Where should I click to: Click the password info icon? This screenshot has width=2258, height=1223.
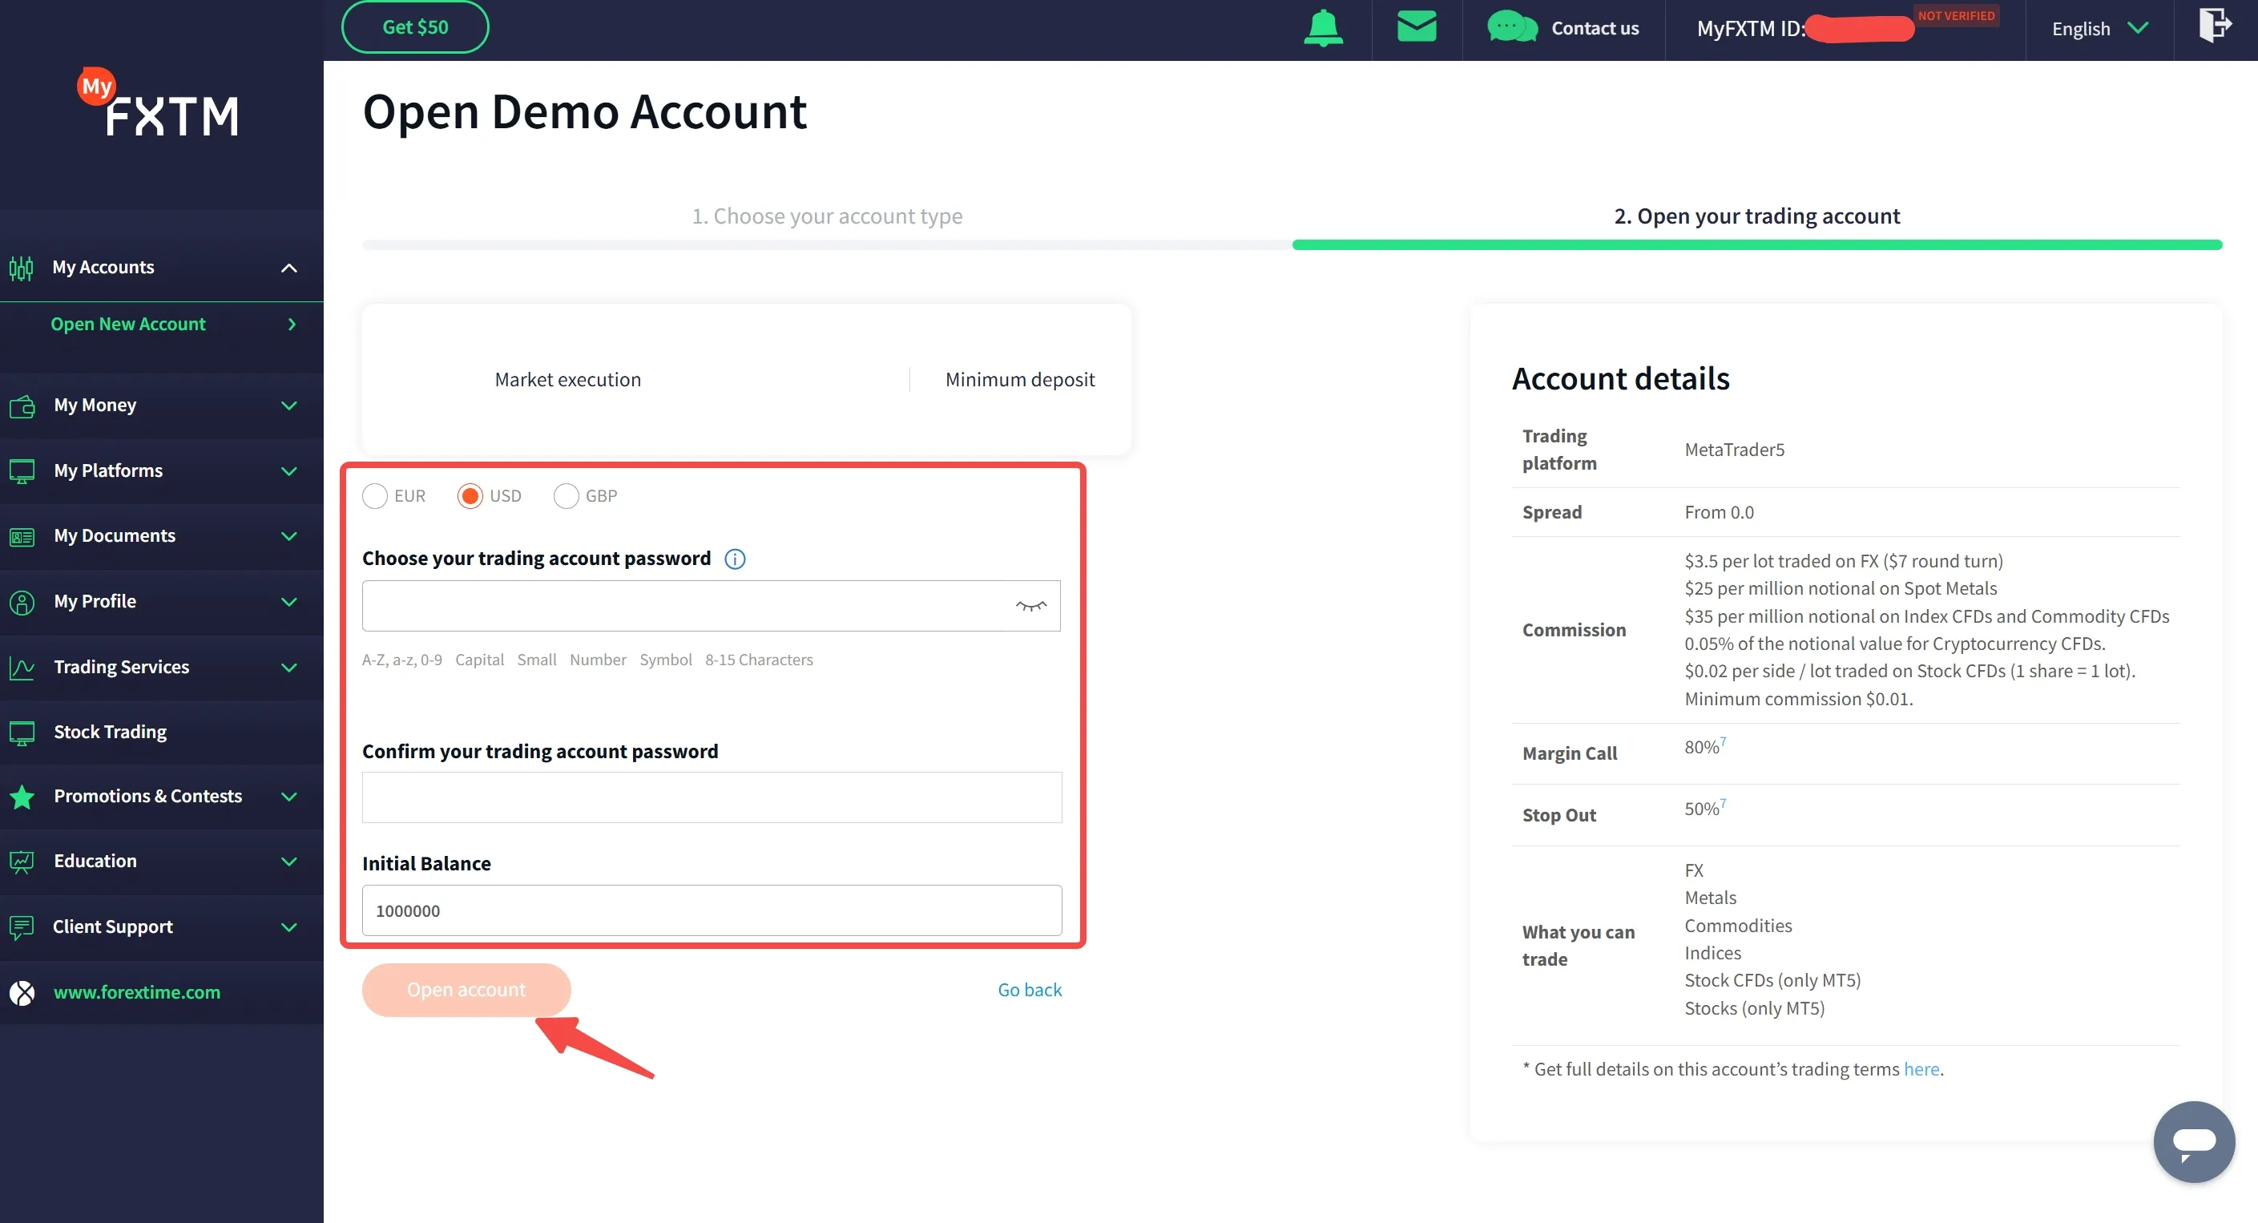735,559
